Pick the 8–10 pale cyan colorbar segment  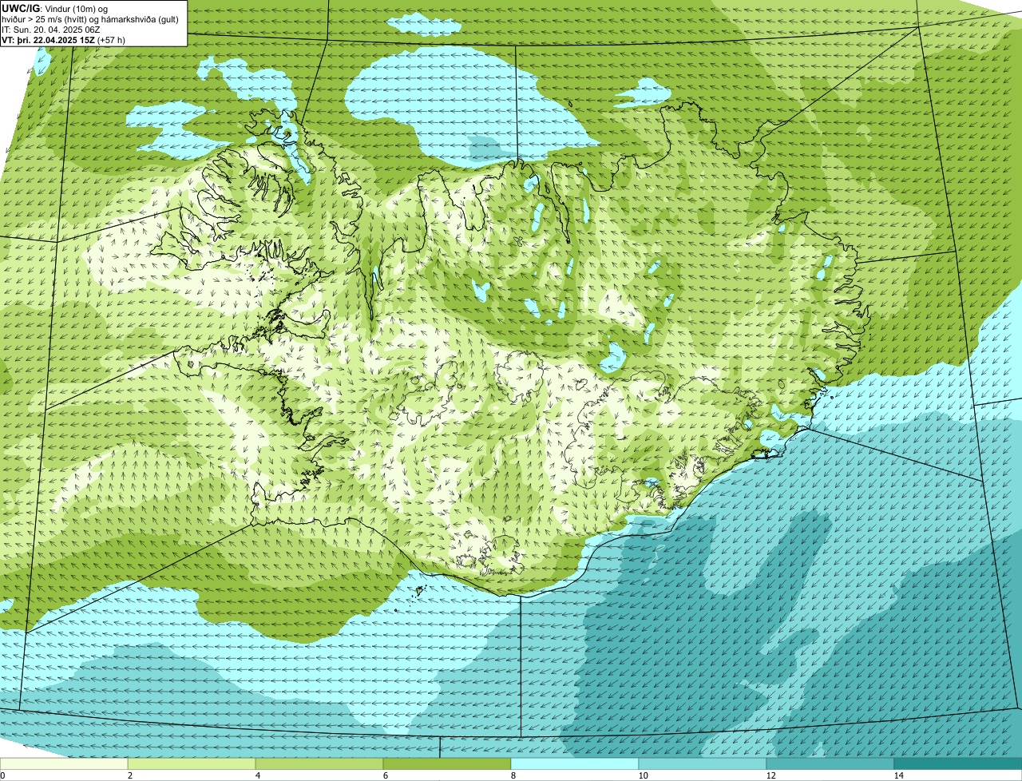click(x=575, y=763)
